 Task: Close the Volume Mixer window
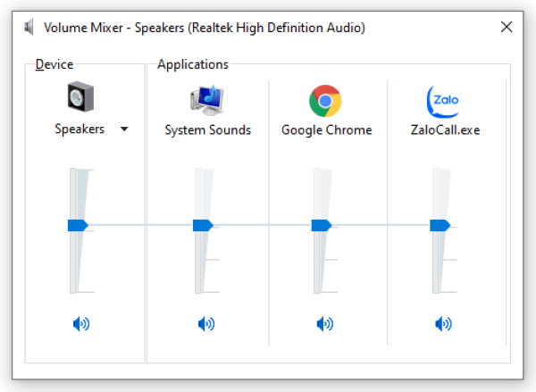tap(507, 28)
